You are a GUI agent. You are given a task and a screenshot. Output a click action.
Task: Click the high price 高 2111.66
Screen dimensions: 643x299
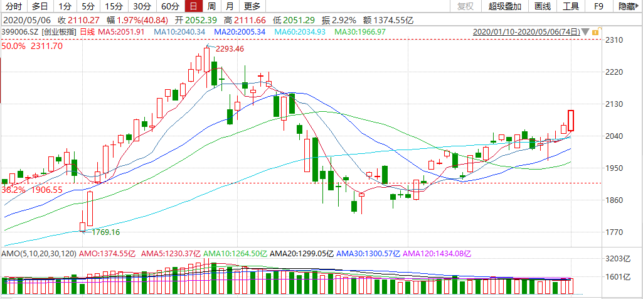coord(245,19)
